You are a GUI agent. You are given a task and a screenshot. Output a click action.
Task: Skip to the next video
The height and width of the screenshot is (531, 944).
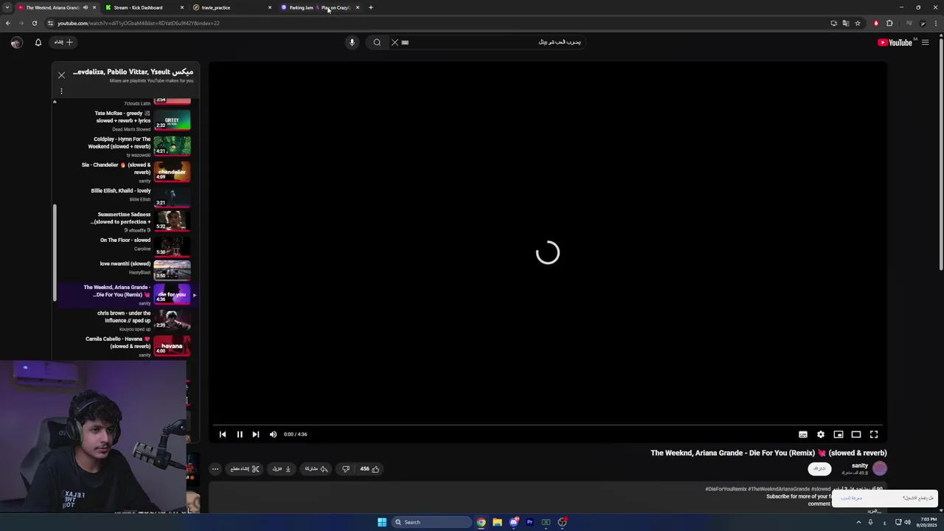(x=255, y=434)
